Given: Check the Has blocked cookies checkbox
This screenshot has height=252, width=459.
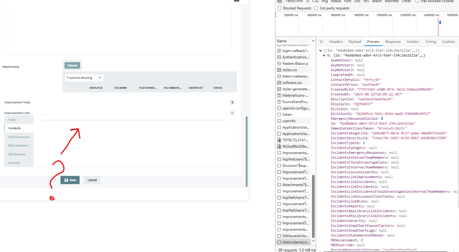Looking at the screenshot, I should [417, 1].
